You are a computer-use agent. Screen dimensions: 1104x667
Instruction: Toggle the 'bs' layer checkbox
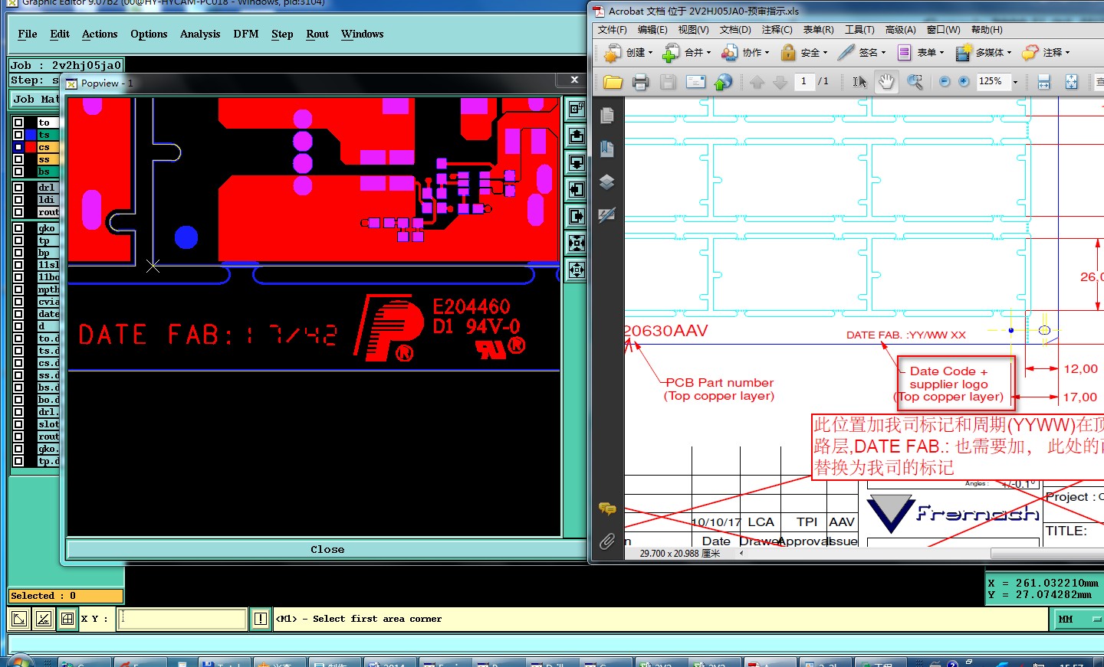(x=18, y=172)
